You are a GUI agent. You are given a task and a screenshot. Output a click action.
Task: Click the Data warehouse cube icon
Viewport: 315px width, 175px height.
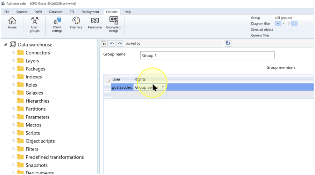[13, 44]
